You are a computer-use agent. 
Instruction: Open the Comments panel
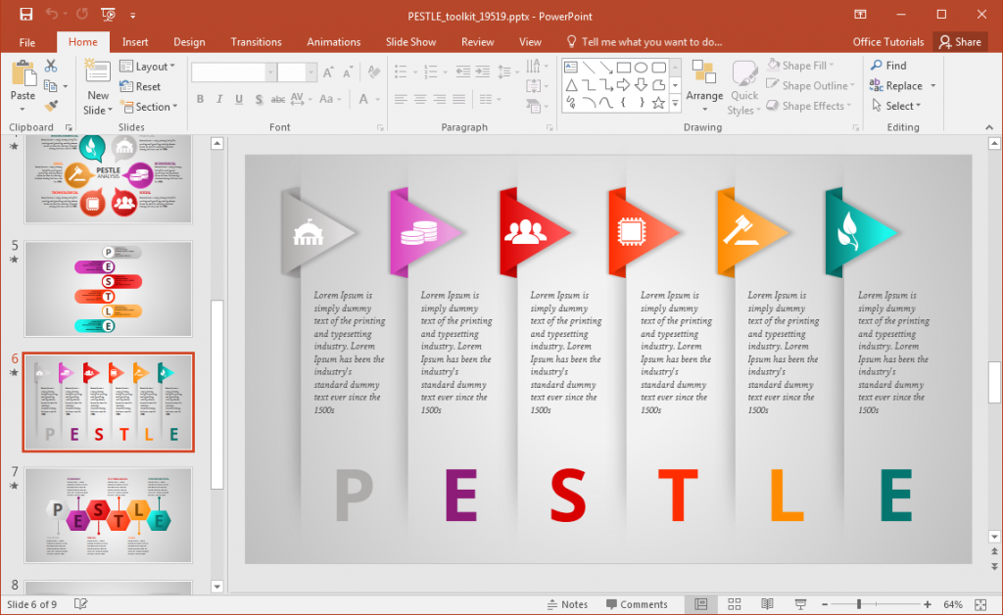tap(639, 603)
